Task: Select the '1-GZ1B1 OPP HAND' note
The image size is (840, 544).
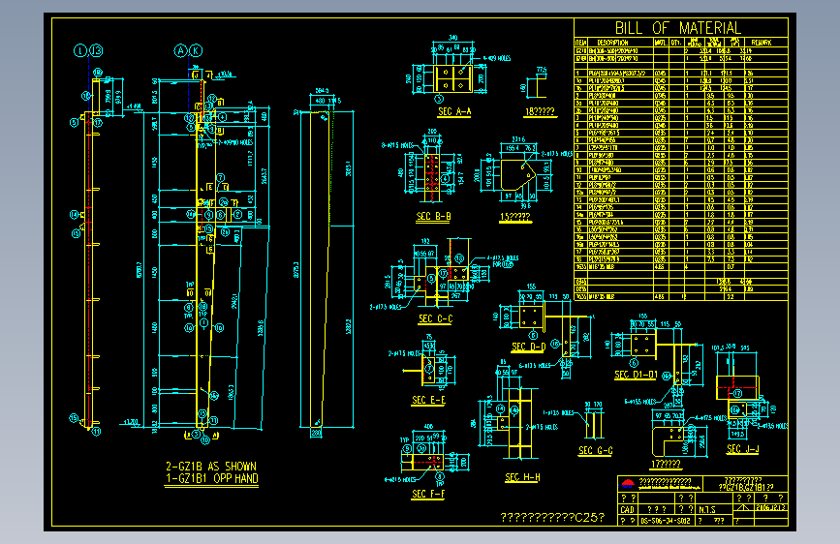Action: 212,478
